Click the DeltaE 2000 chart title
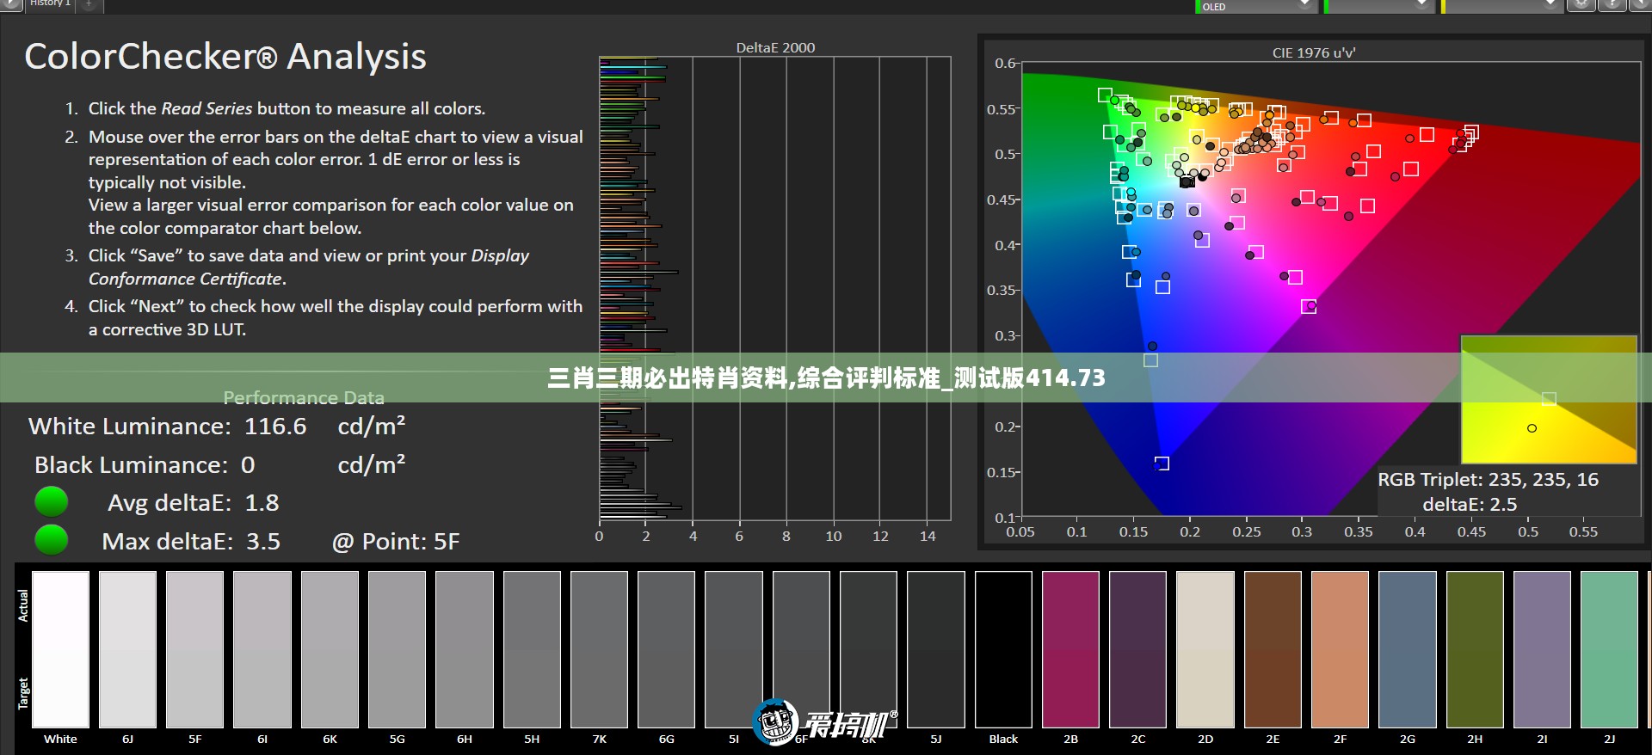The height and width of the screenshot is (755, 1652). (775, 47)
